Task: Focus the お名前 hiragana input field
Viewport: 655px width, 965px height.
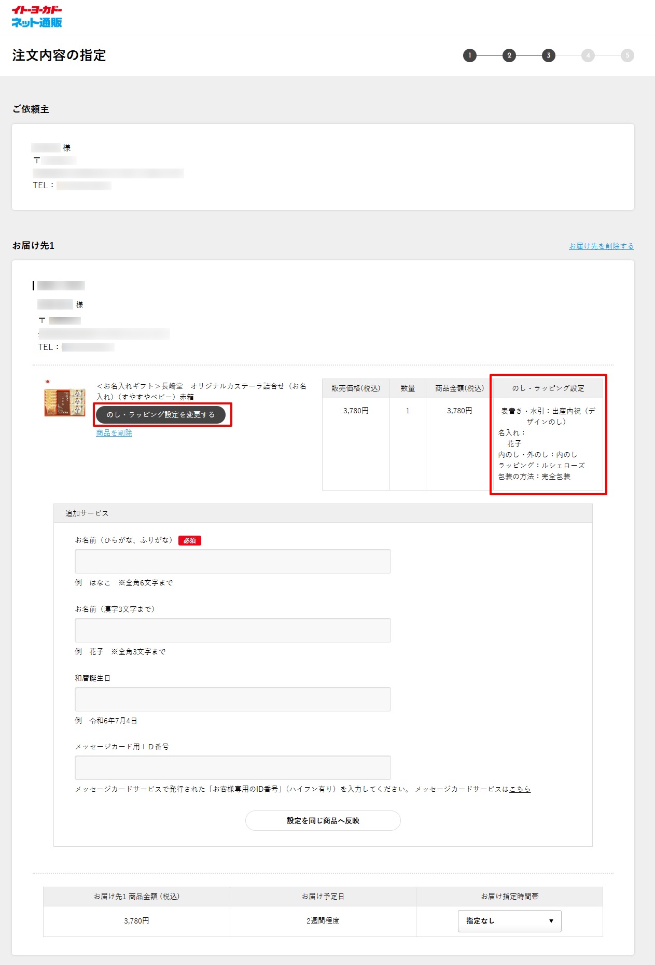Action: [x=233, y=562]
